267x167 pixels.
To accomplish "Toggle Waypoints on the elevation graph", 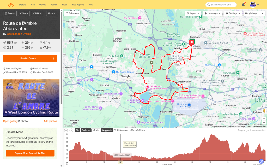I will point(107,130).
